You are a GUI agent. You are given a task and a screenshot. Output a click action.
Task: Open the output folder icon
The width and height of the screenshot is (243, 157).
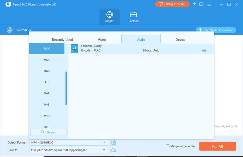(114, 150)
